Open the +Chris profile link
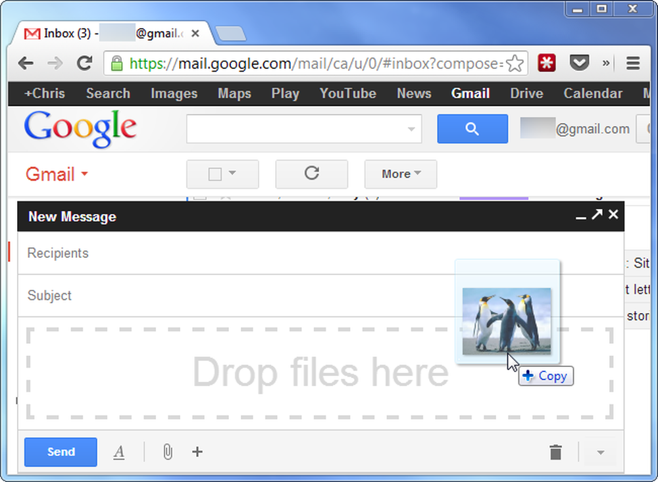The width and height of the screenshot is (658, 482). tap(45, 93)
